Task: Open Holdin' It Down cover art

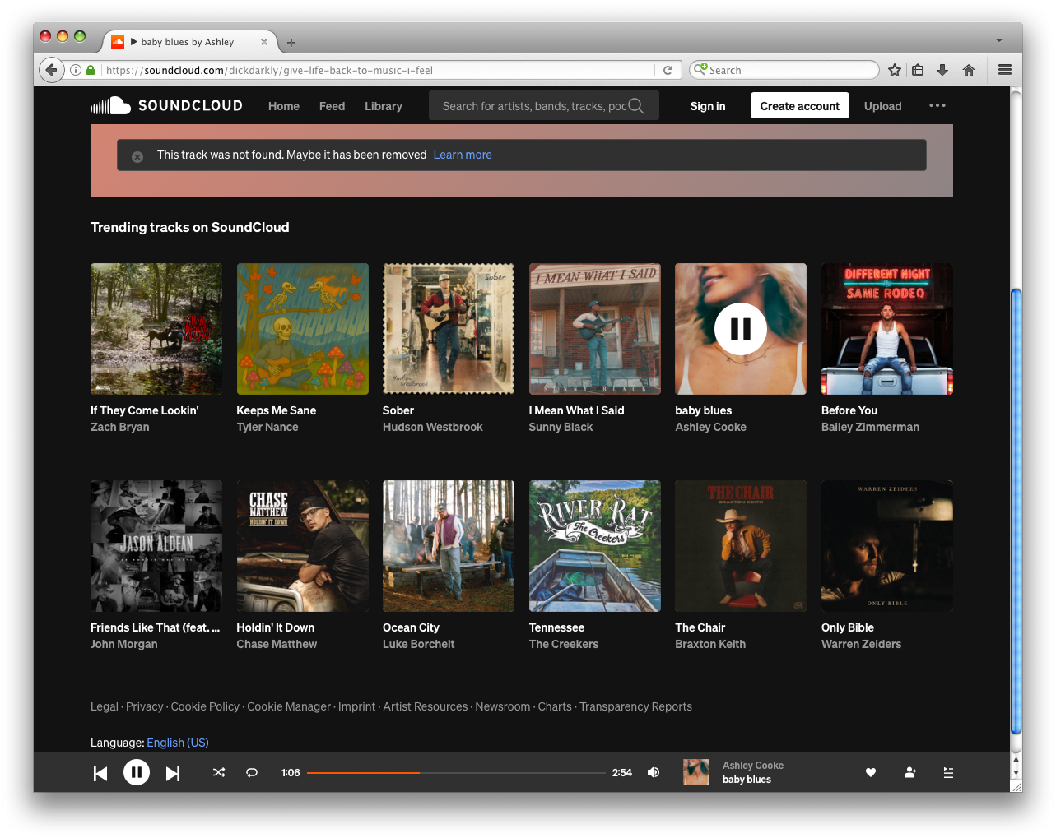Action: (x=303, y=546)
